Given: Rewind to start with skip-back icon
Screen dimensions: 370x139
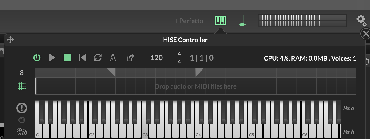Looking at the screenshot, I should pos(83,58).
